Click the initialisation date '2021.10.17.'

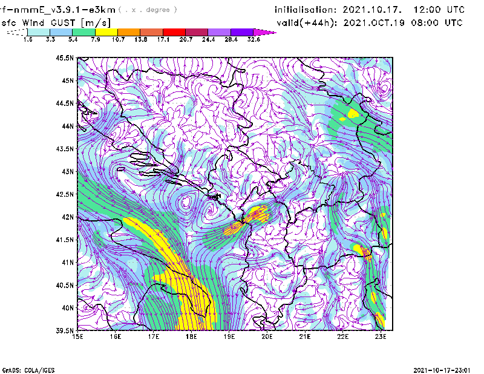[x=372, y=10]
